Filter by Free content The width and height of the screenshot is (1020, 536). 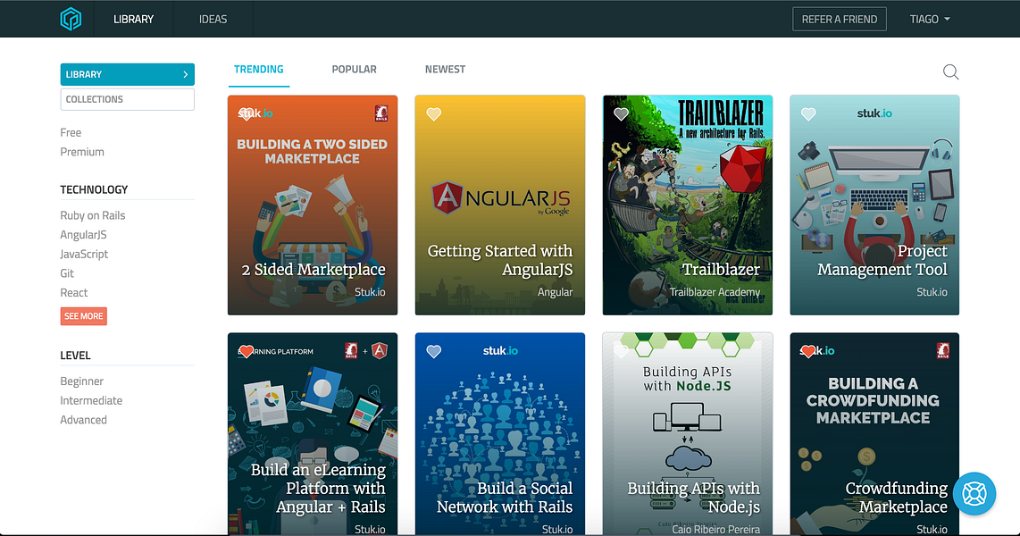tap(71, 132)
